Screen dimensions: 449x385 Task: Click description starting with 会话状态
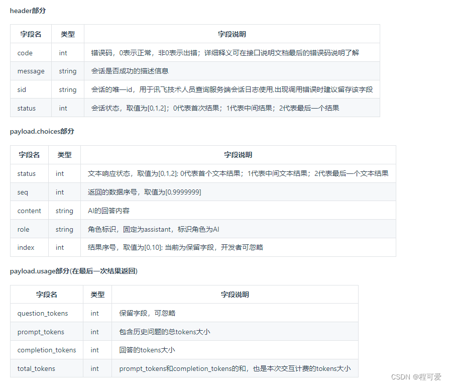click(215, 108)
